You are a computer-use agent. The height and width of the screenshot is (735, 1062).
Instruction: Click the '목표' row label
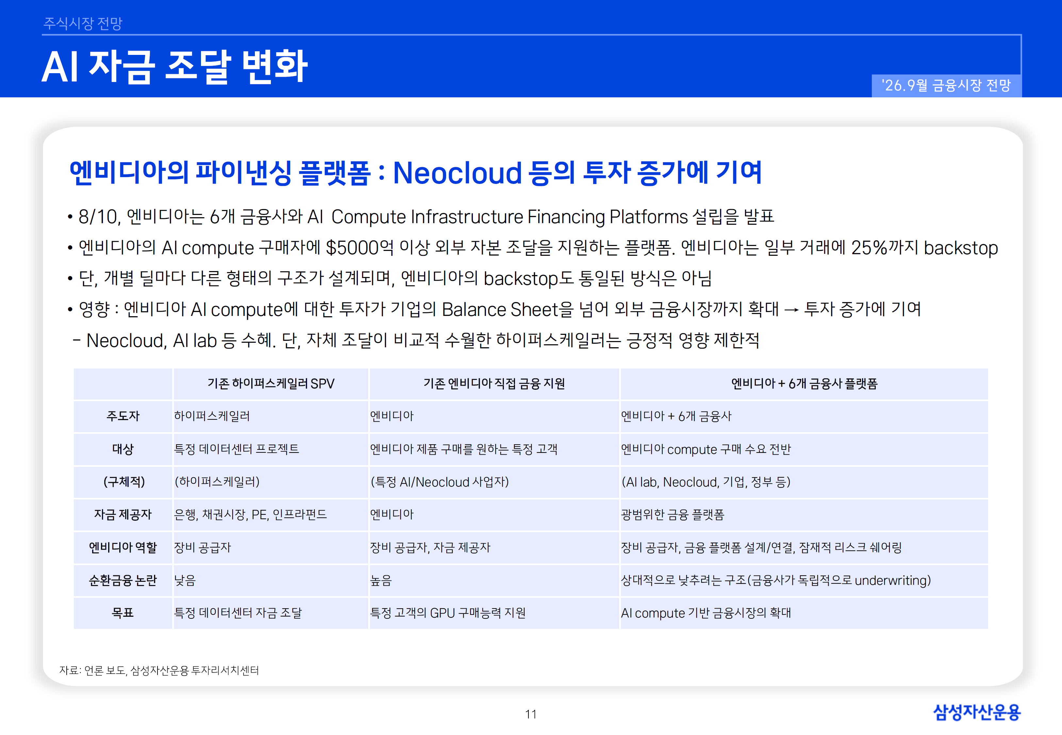tap(123, 613)
